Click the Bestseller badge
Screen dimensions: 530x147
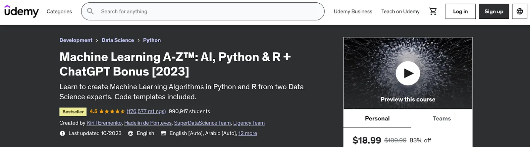click(73, 112)
